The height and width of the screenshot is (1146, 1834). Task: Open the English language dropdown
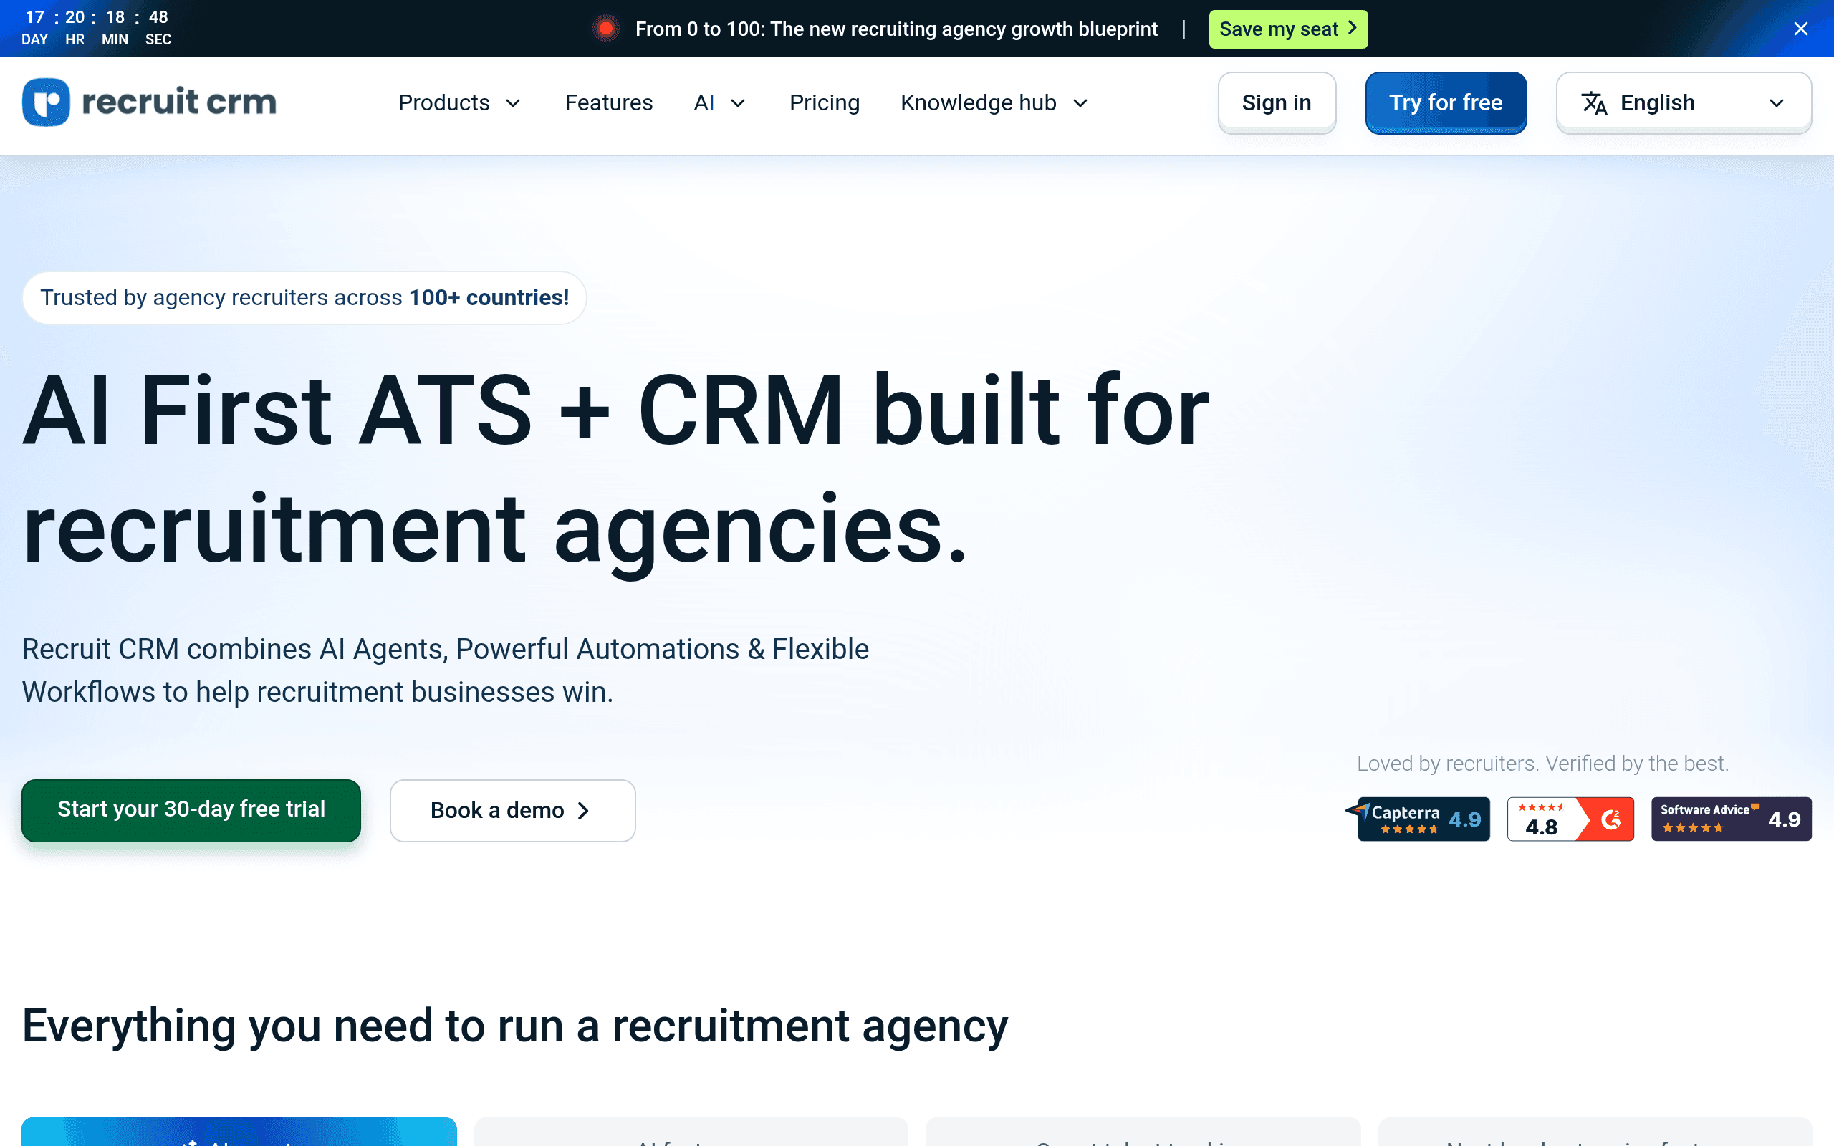(1683, 103)
